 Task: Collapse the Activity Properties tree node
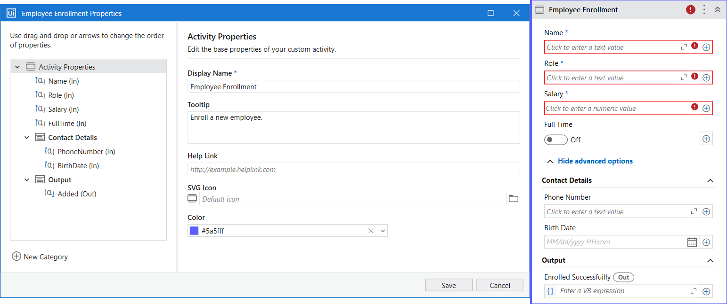coord(17,67)
